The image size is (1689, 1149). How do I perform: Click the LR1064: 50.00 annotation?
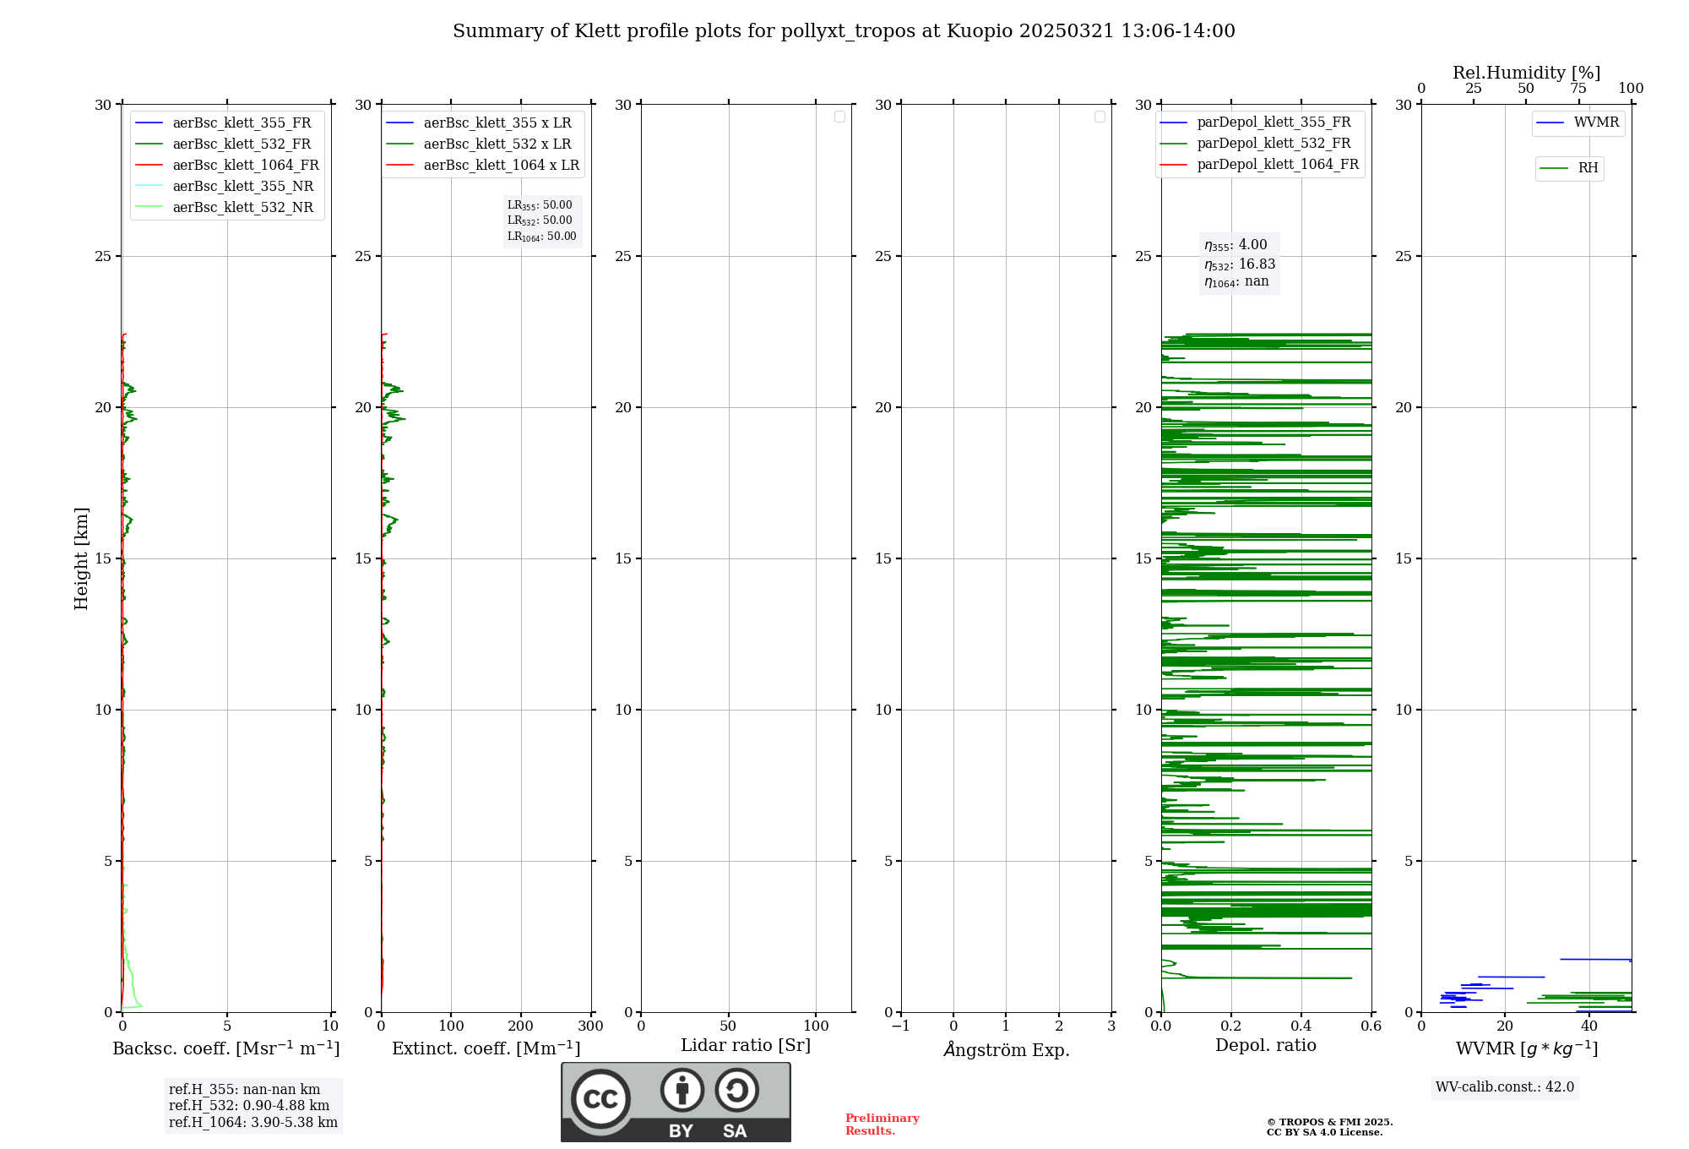point(541,237)
